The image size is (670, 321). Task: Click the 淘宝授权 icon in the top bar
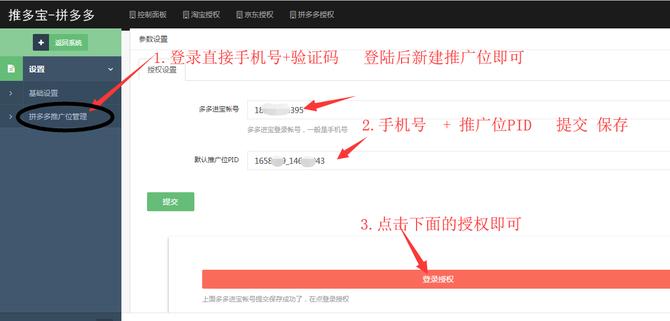pyautogui.click(x=187, y=15)
